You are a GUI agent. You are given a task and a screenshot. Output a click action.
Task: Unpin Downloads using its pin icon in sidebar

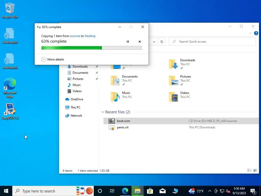tap(97, 67)
